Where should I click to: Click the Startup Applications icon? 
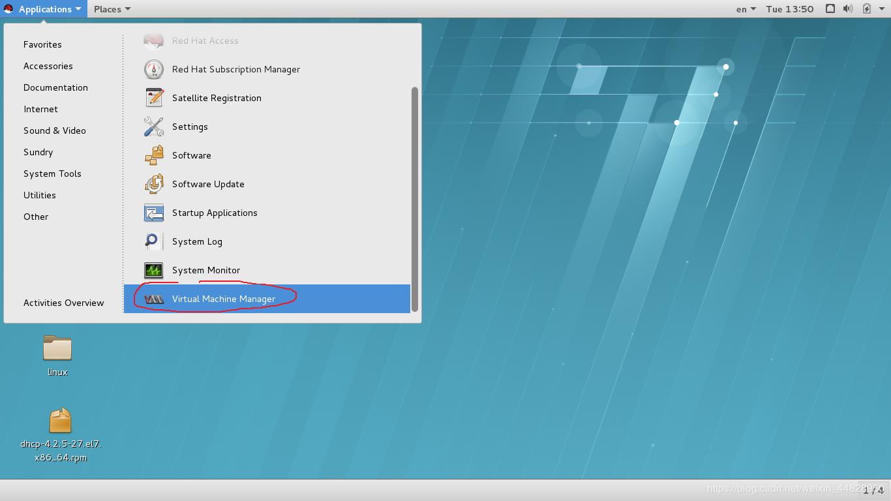click(x=153, y=213)
